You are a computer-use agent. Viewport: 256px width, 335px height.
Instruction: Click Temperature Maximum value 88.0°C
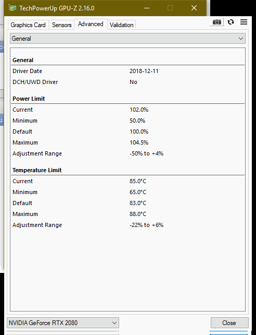tap(138, 214)
